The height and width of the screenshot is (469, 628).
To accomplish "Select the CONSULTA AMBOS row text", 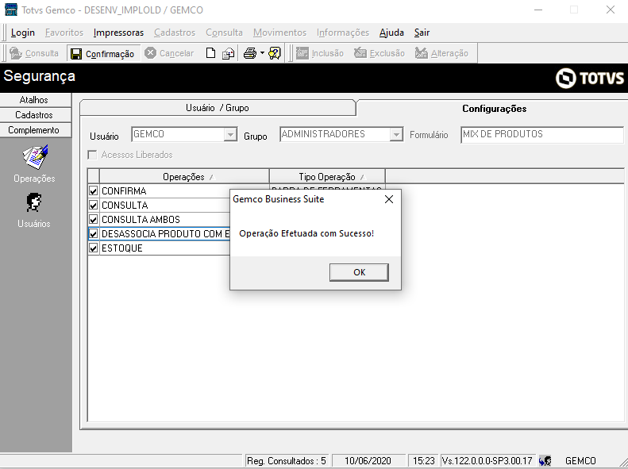I will [x=141, y=220].
